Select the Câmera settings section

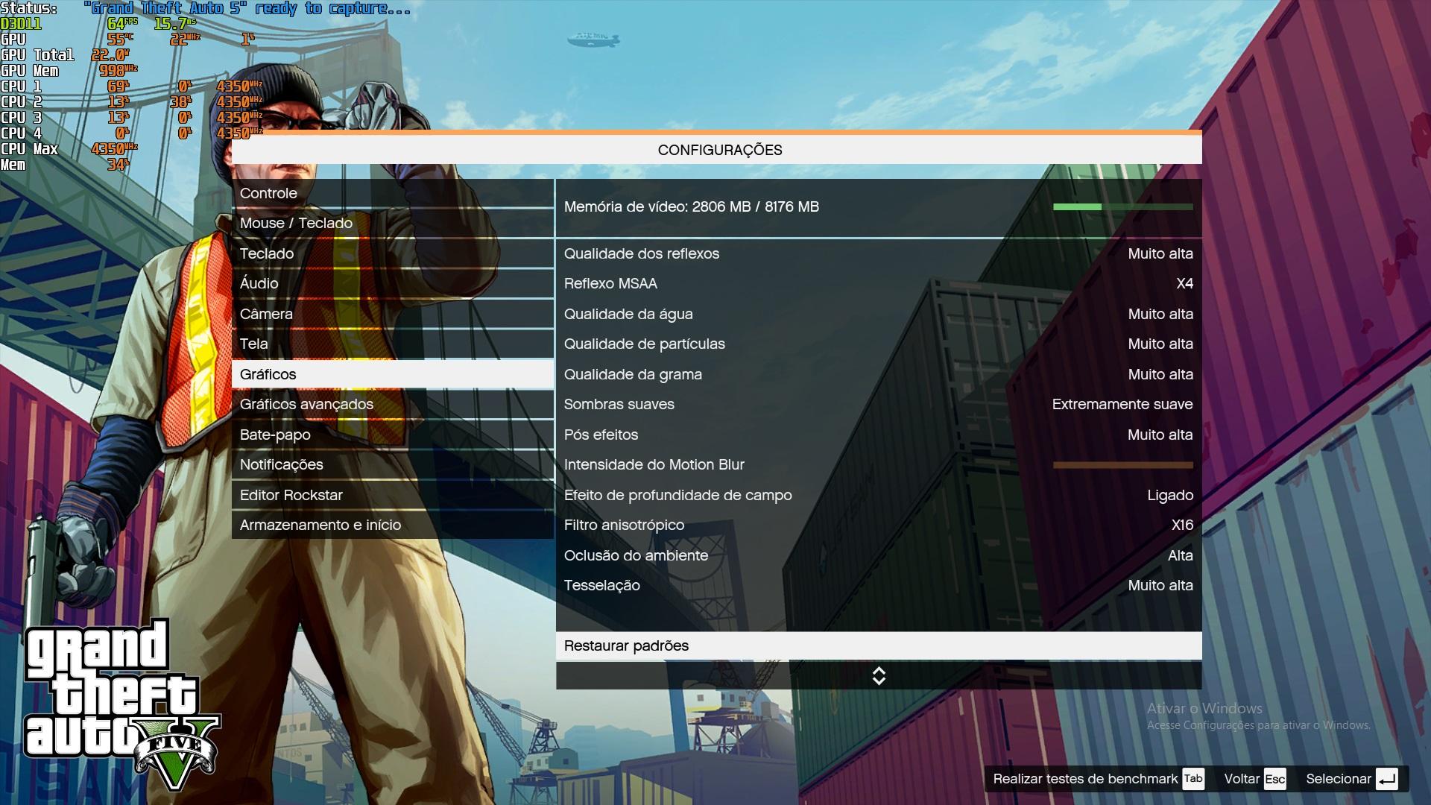pos(267,314)
